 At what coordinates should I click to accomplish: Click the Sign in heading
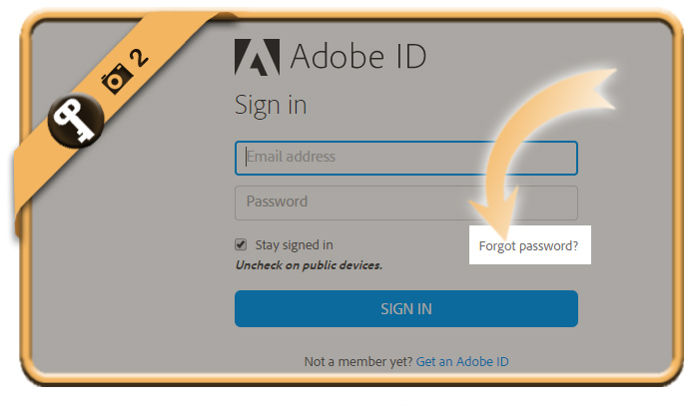(x=271, y=106)
